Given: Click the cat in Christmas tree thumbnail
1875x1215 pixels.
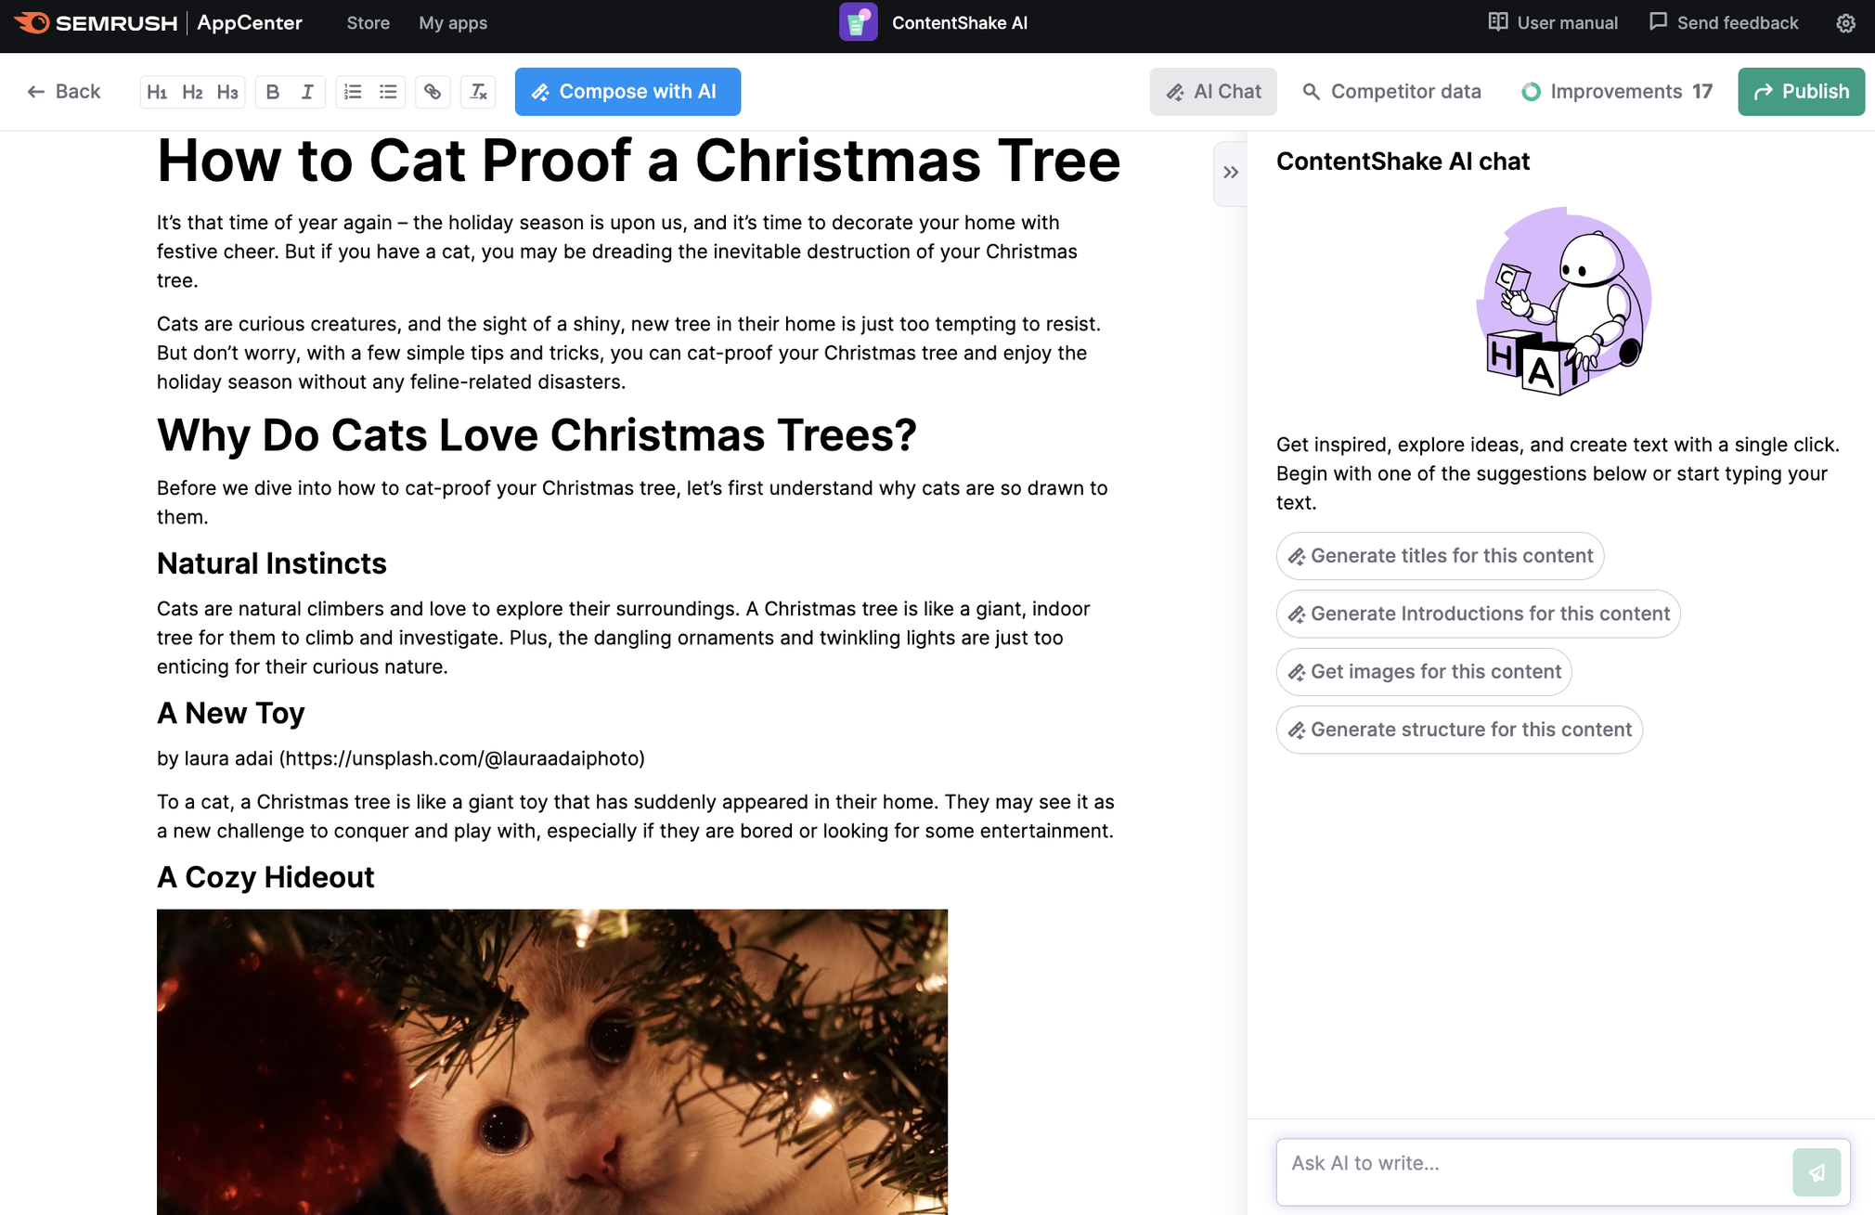Looking at the screenshot, I should coord(550,1061).
